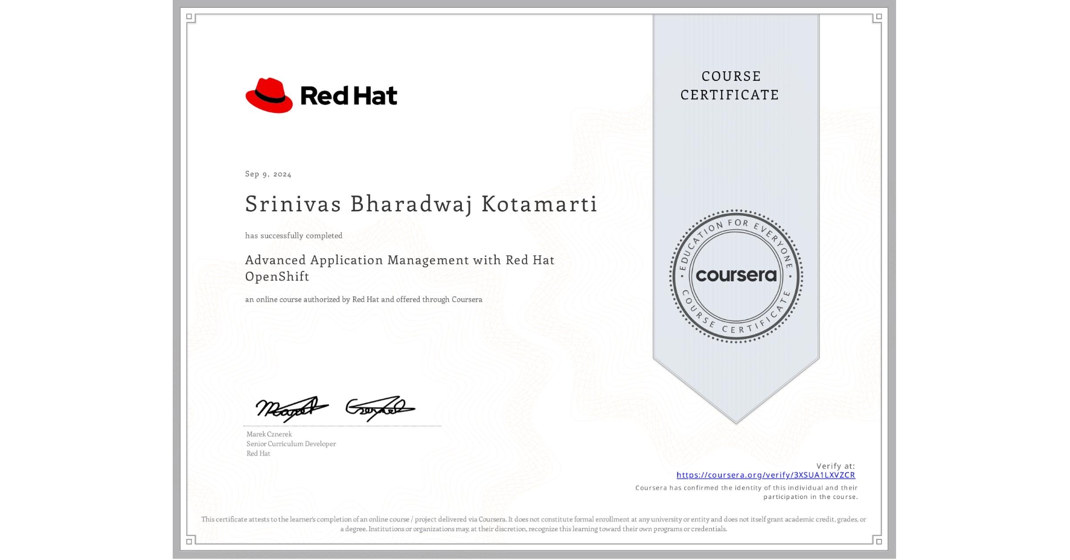Click 'Coursera has confirmed the identity' statement

click(x=747, y=492)
